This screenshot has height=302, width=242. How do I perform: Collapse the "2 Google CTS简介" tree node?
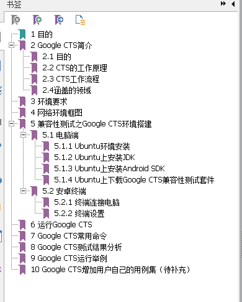click(12, 45)
